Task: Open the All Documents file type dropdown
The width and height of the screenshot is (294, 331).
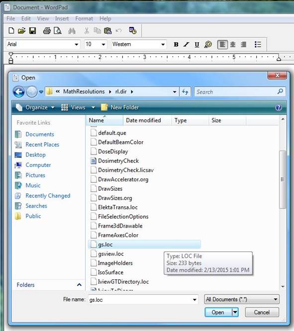Action: (x=242, y=299)
